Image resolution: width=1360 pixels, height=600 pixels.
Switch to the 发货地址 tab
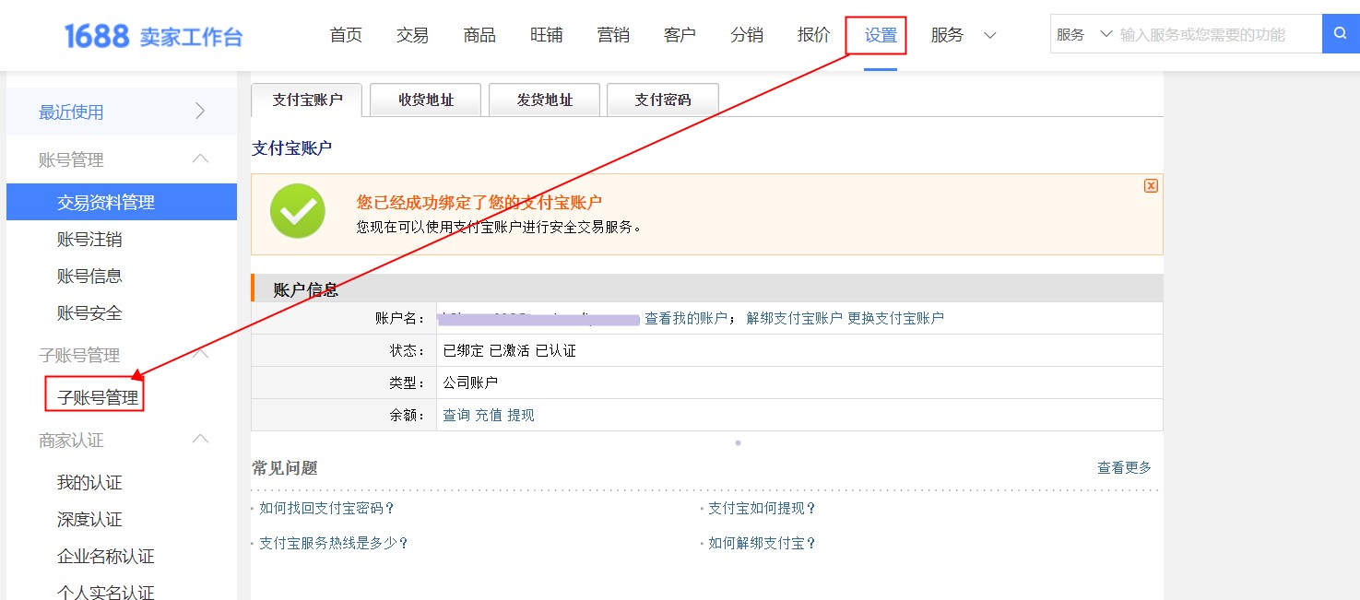(x=544, y=100)
